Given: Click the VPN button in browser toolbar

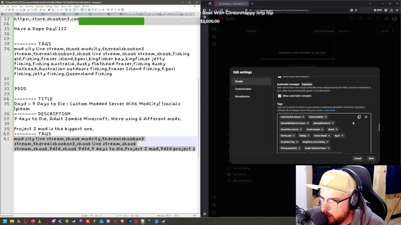Looking at the screenshot, I should pos(377,10).
